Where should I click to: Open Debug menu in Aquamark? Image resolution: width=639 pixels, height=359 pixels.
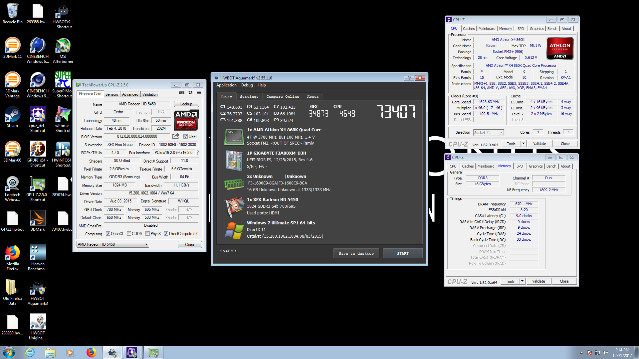click(x=247, y=85)
